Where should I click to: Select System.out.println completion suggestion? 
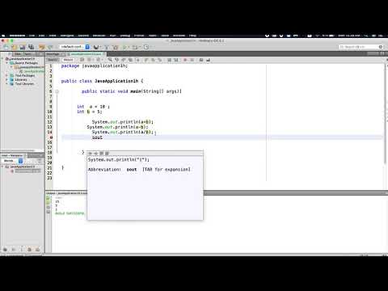[x=119, y=160]
